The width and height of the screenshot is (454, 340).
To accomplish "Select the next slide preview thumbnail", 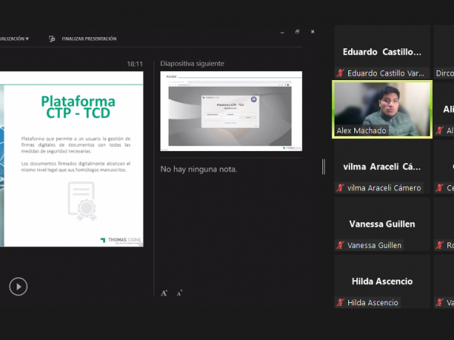I will [231, 111].
